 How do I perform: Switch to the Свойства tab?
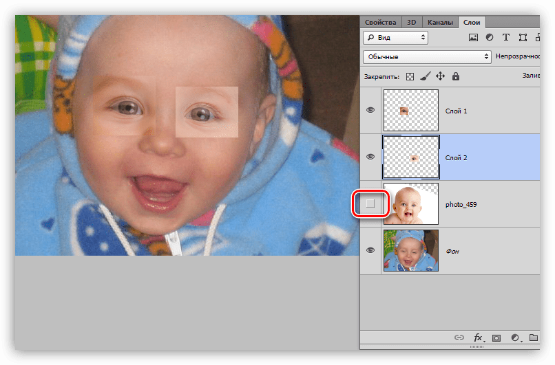tap(380, 22)
